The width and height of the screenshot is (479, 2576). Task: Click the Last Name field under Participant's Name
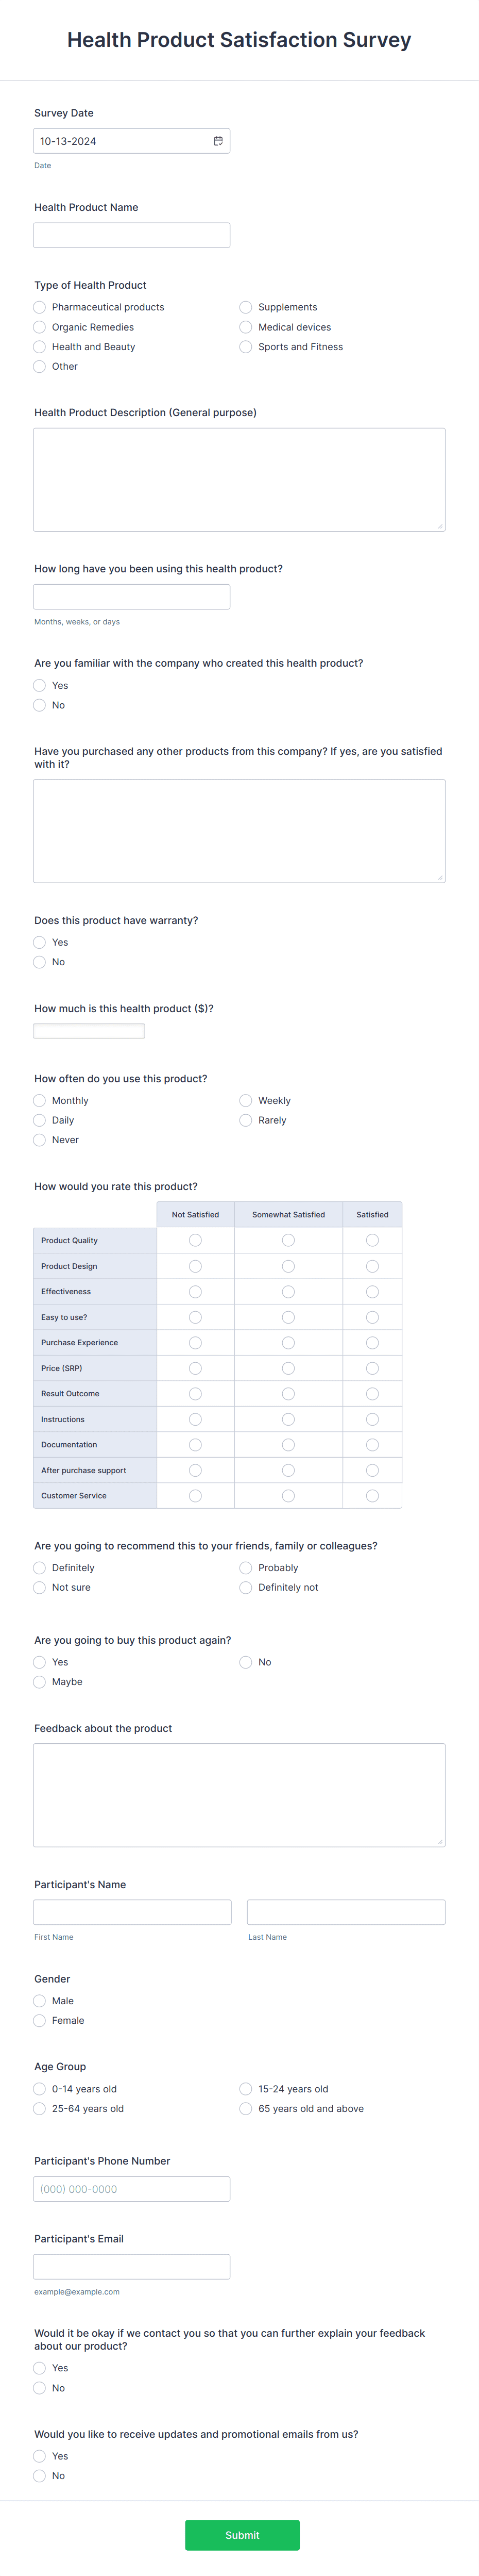344,1911
